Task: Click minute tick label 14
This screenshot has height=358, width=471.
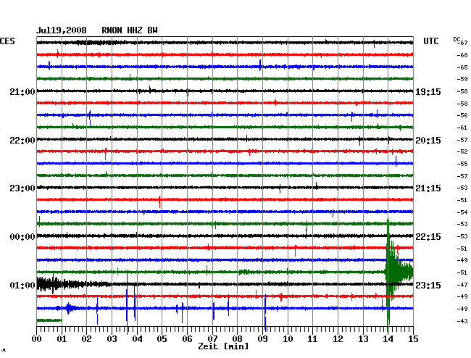Action: coord(388,339)
